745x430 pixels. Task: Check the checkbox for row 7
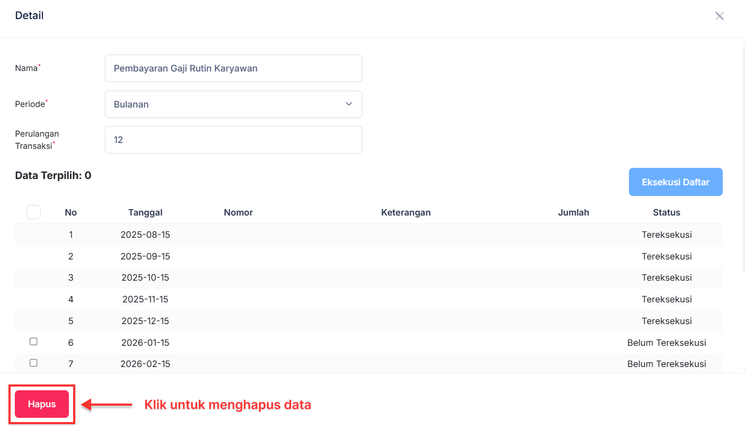33,363
